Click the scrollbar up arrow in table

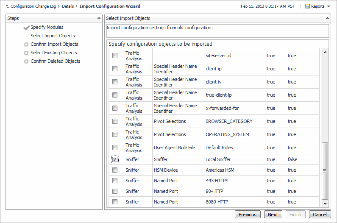pos(325,52)
